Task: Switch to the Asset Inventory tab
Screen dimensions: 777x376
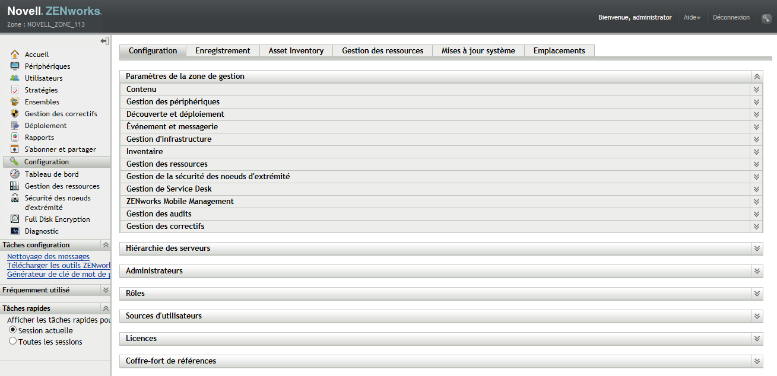Action: 296,51
